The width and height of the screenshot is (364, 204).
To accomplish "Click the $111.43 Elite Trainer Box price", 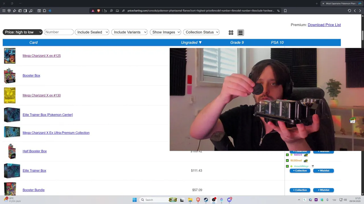I will [197, 171].
